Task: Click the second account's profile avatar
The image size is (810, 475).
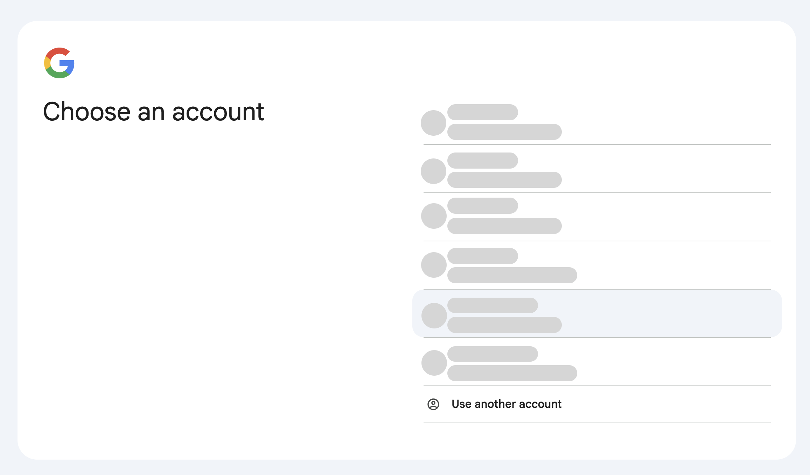Action: [x=433, y=171]
